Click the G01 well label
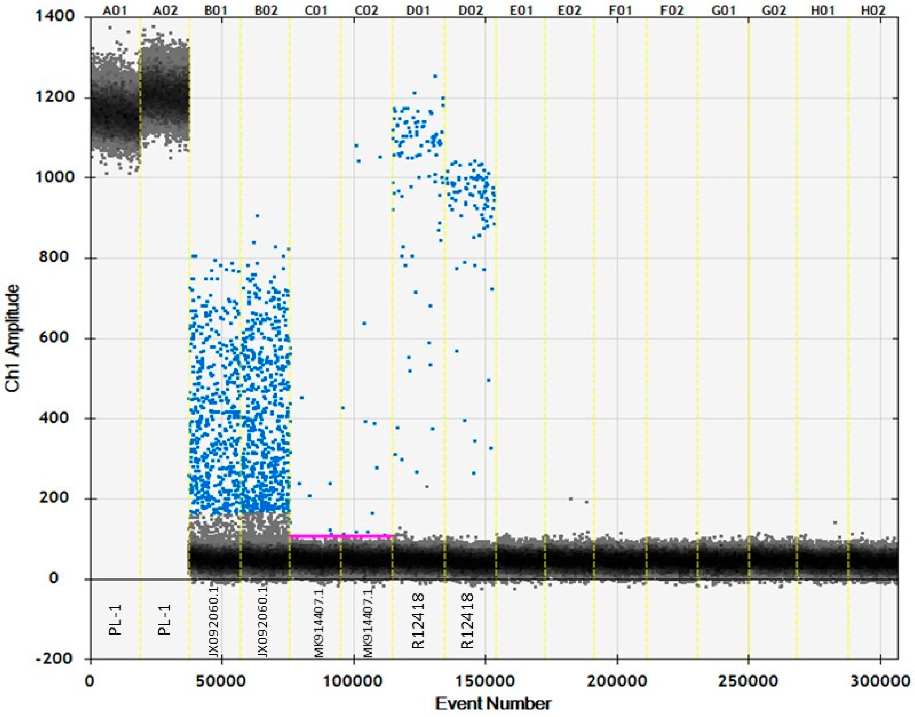915x717 pixels. point(723,10)
